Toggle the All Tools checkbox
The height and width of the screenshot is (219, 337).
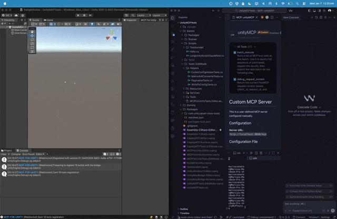[235, 46]
